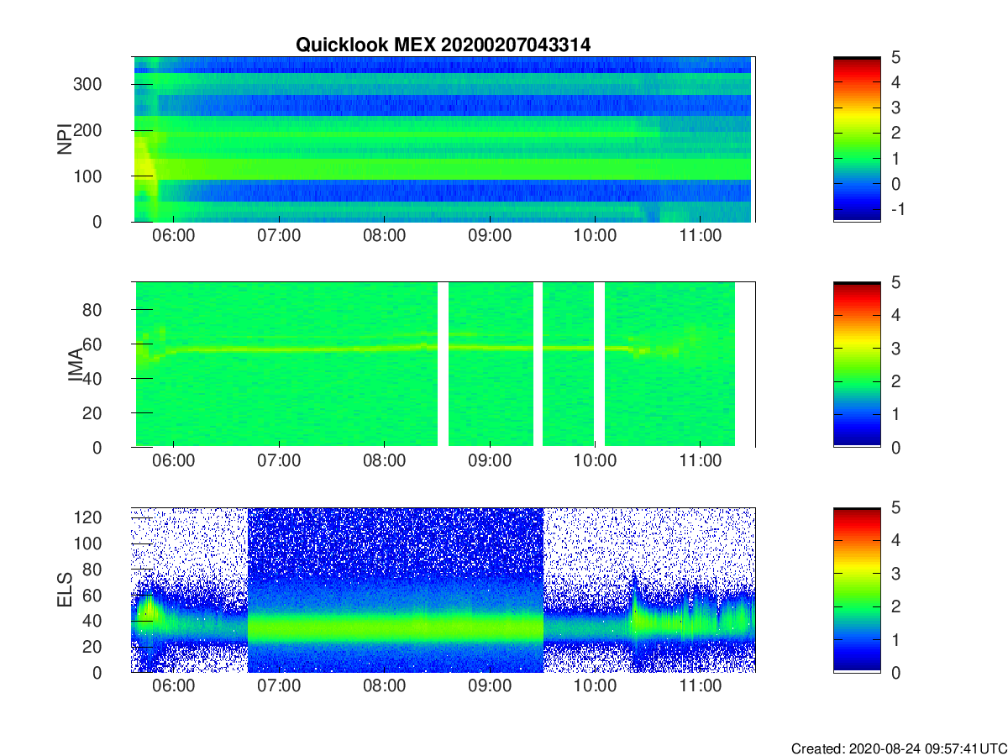
Task: Select the ELS y-axis label
Action: [x=64, y=590]
